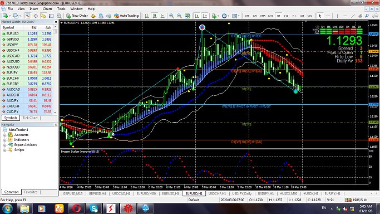Expand the Scripts tree node

point(5,150)
